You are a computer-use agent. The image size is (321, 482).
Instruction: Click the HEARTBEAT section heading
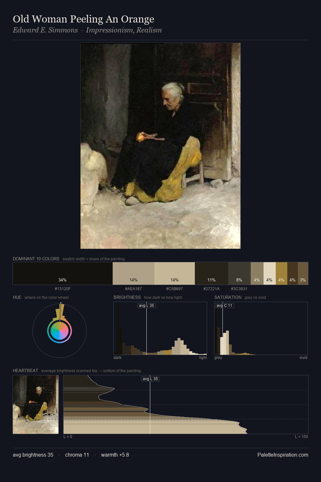click(25, 370)
